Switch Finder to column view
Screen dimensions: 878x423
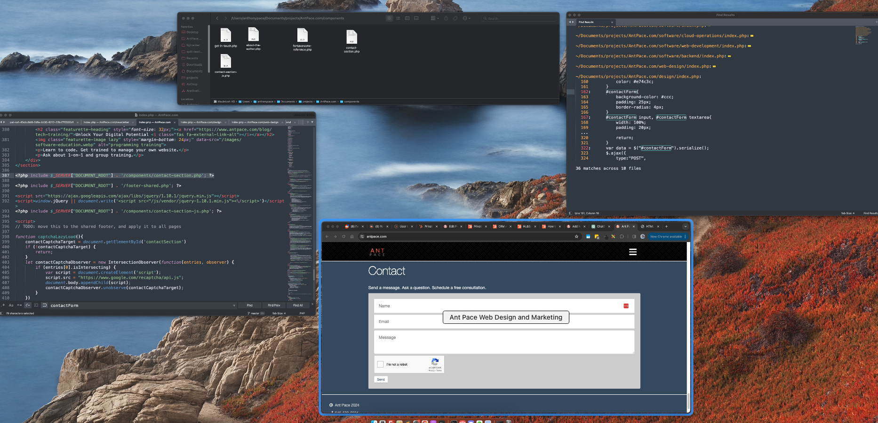(407, 18)
